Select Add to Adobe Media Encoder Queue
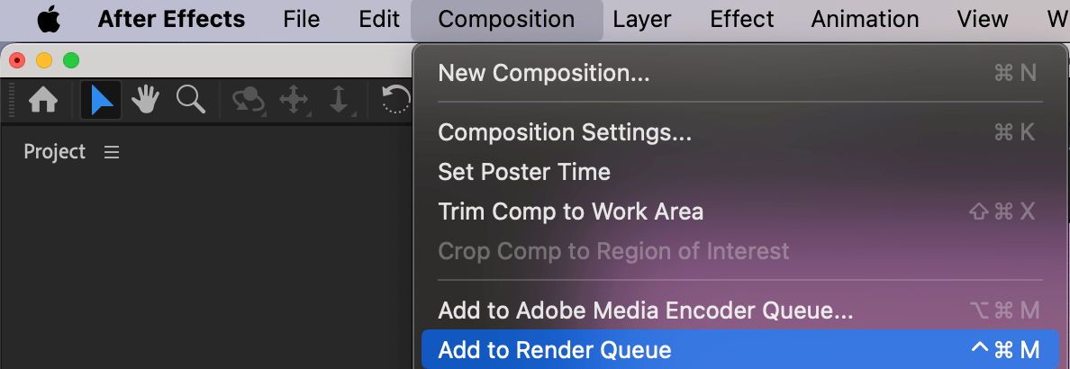 click(645, 310)
